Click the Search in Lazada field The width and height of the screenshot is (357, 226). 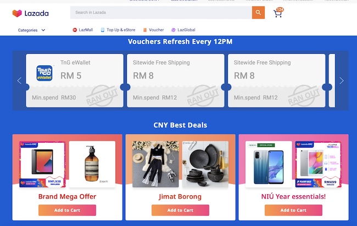pos(161,13)
